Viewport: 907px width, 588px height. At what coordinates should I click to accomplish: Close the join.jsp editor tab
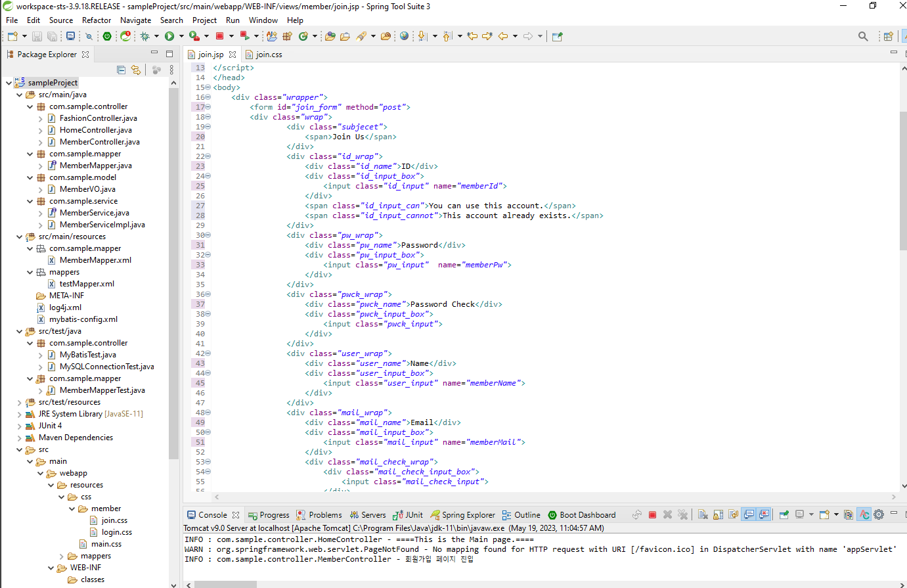233,55
